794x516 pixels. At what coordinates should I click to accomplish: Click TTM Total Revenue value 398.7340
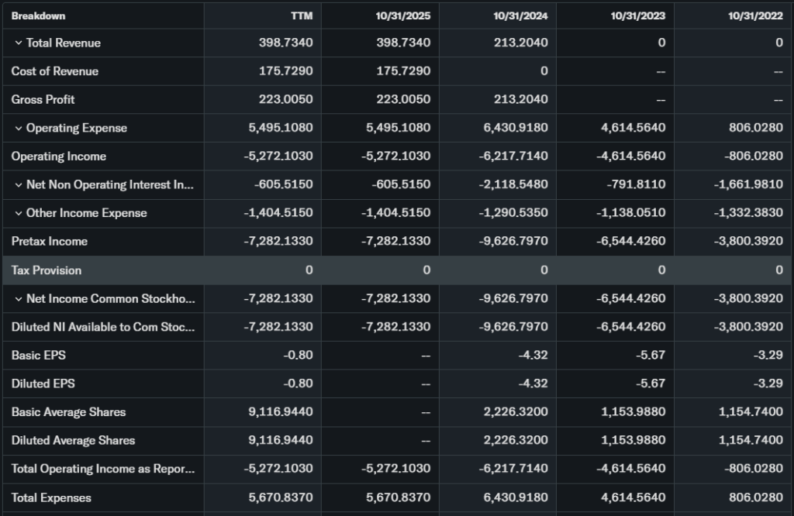285,43
